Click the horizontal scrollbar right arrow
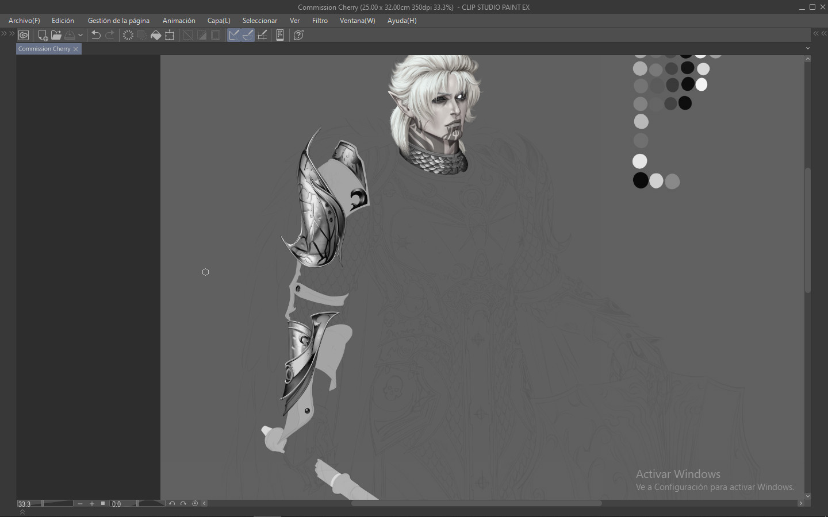The height and width of the screenshot is (517, 828). (x=800, y=504)
